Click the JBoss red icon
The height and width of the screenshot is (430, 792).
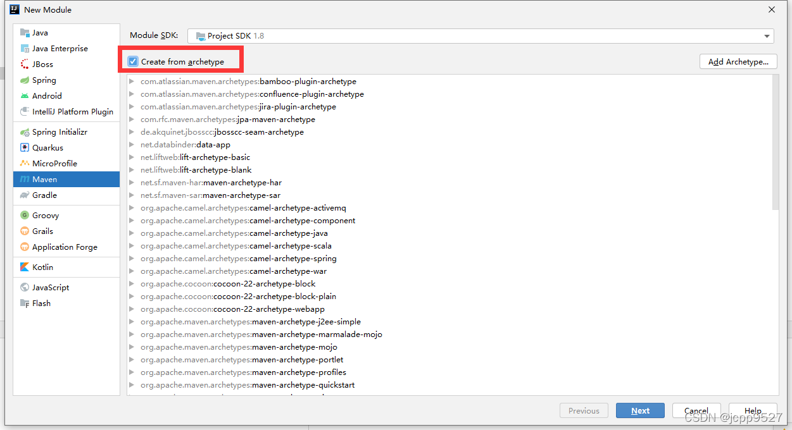(25, 64)
